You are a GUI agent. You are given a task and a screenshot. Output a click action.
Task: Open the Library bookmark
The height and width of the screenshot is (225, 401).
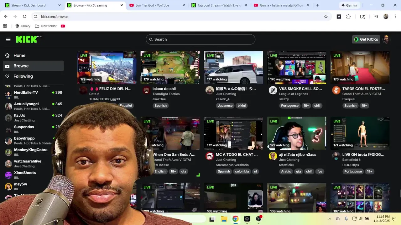pos(23,26)
